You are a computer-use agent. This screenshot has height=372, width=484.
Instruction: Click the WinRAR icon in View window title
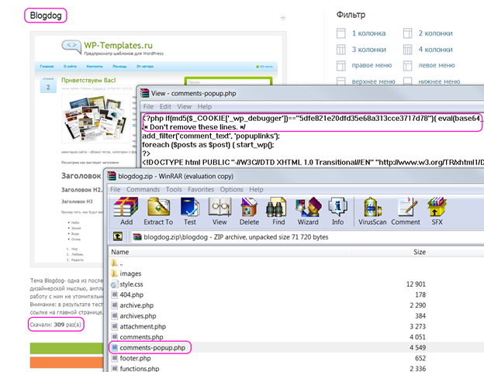click(144, 93)
